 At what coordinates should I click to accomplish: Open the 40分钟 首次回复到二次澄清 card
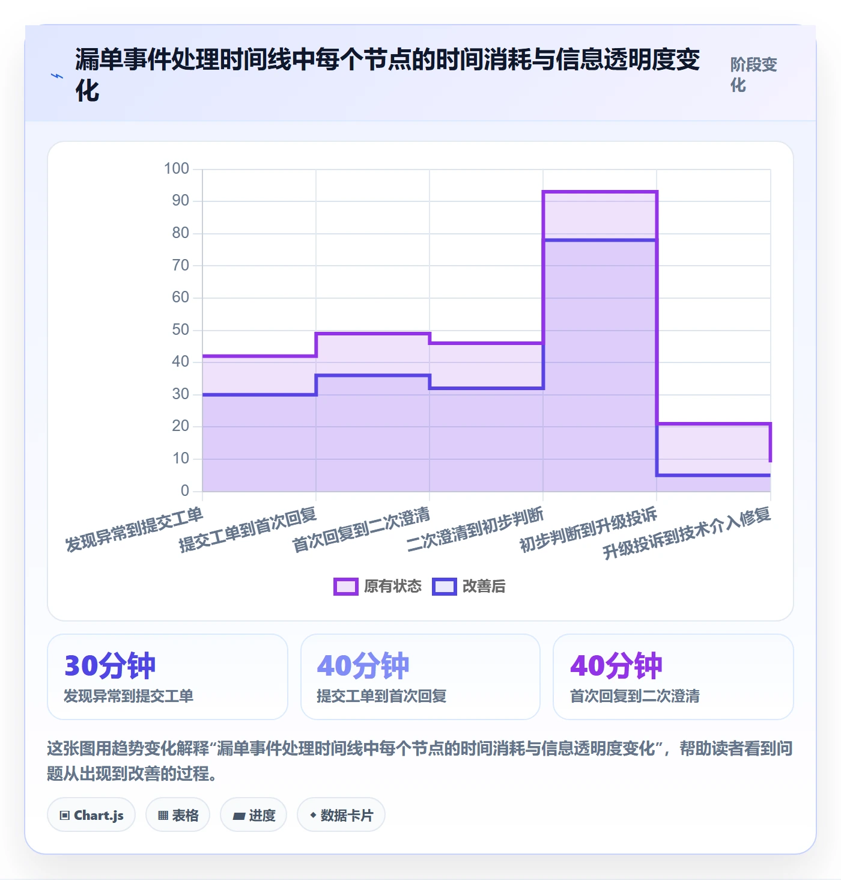pos(673,677)
